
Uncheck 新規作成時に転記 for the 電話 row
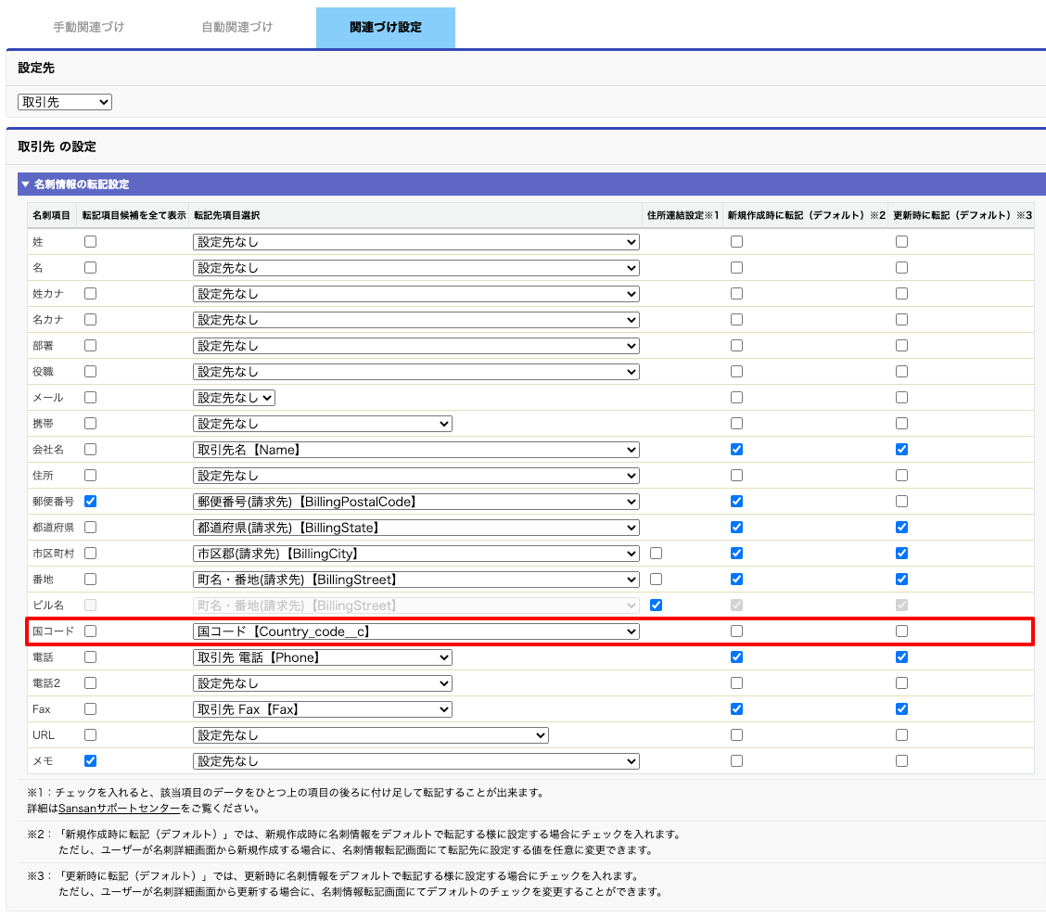pos(736,657)
